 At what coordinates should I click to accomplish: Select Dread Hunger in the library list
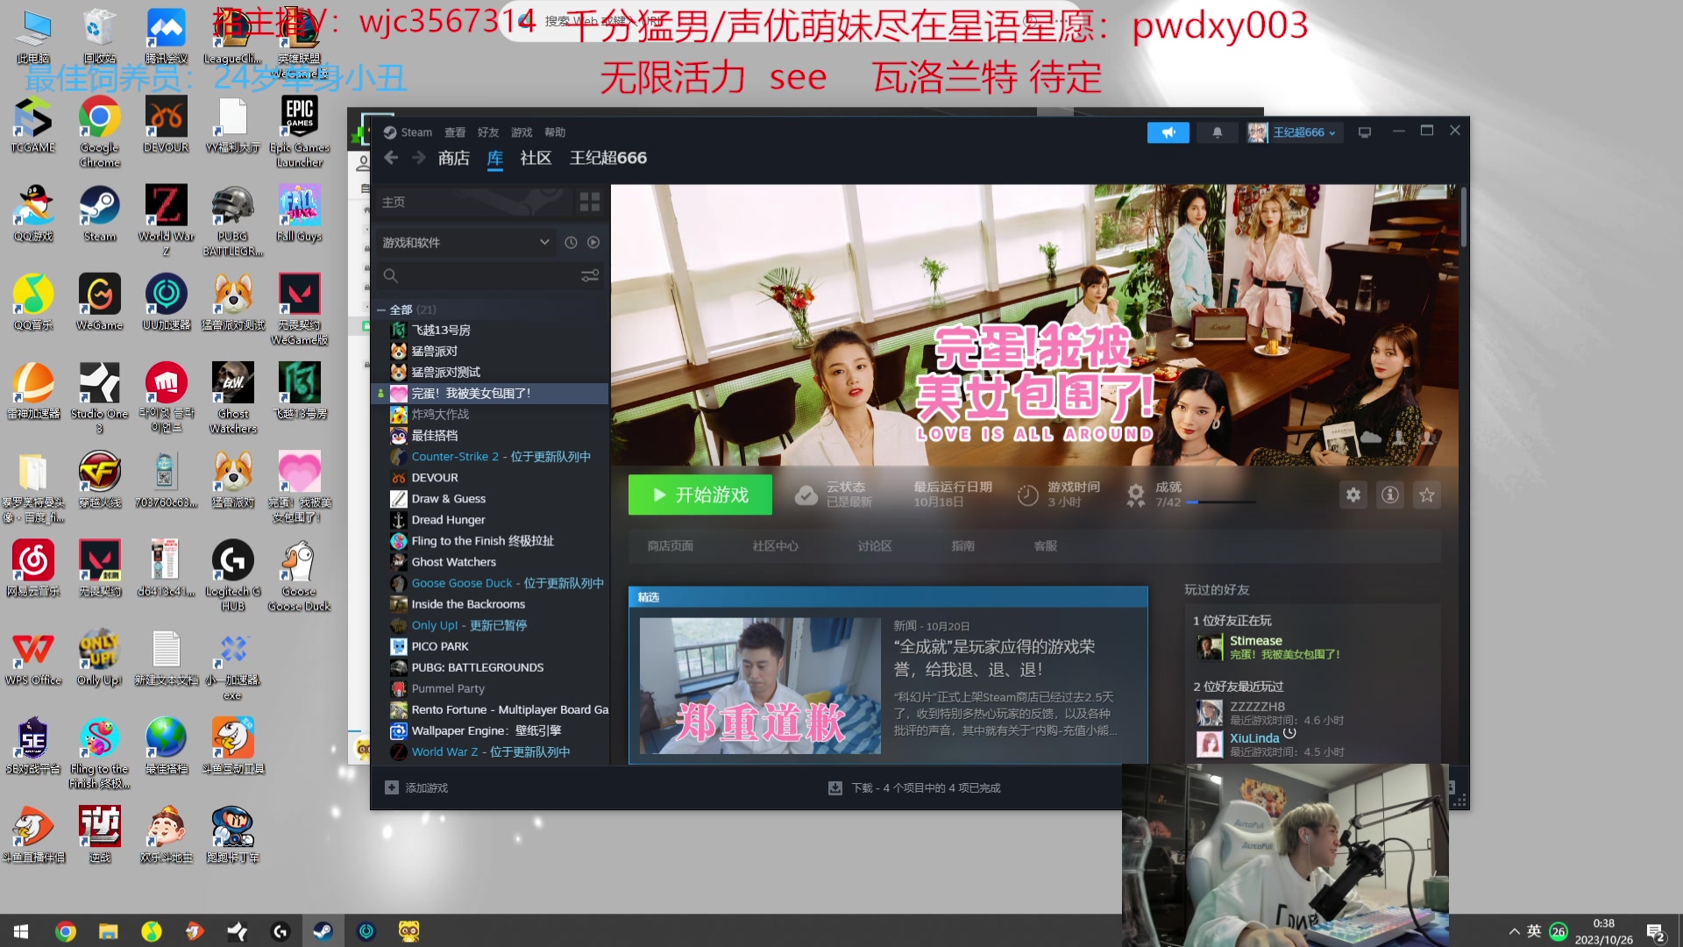click(491, 519)
